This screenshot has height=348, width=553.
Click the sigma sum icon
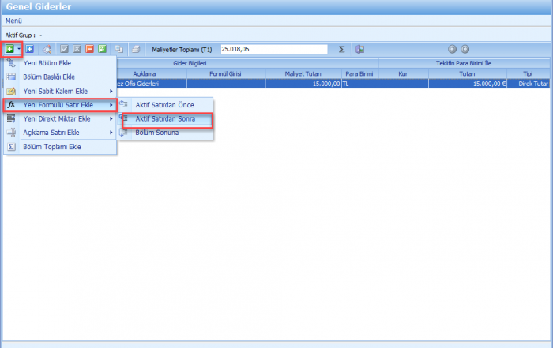341,49
